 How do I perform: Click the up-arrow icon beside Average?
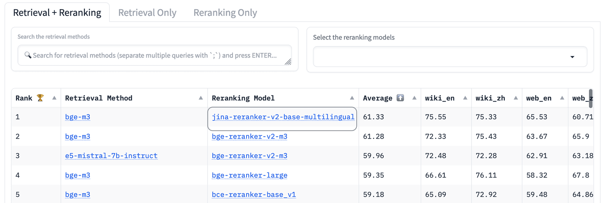[x=400, y=98]
